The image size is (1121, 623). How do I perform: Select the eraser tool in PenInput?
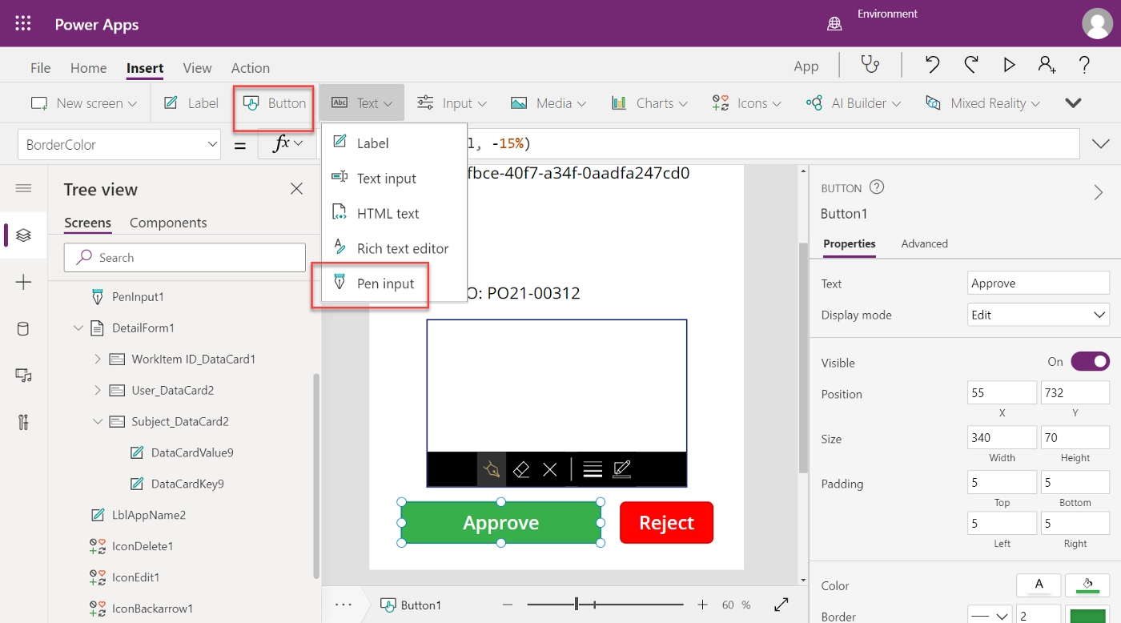[x=521, y=469]
